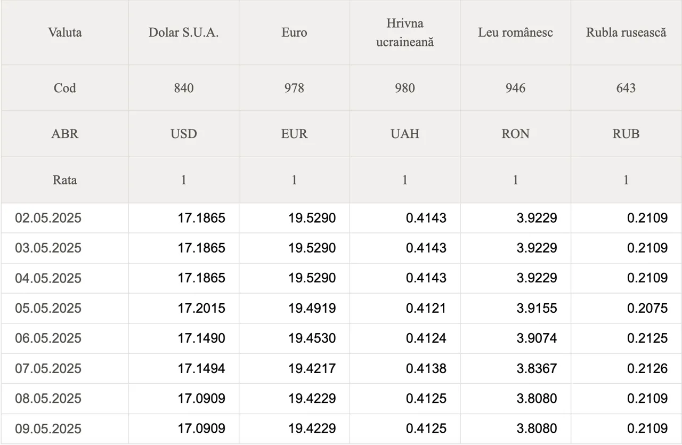The image size is (682, 445).
Task: Click the Hrivna ucraineană header cell
Action: 405,33
